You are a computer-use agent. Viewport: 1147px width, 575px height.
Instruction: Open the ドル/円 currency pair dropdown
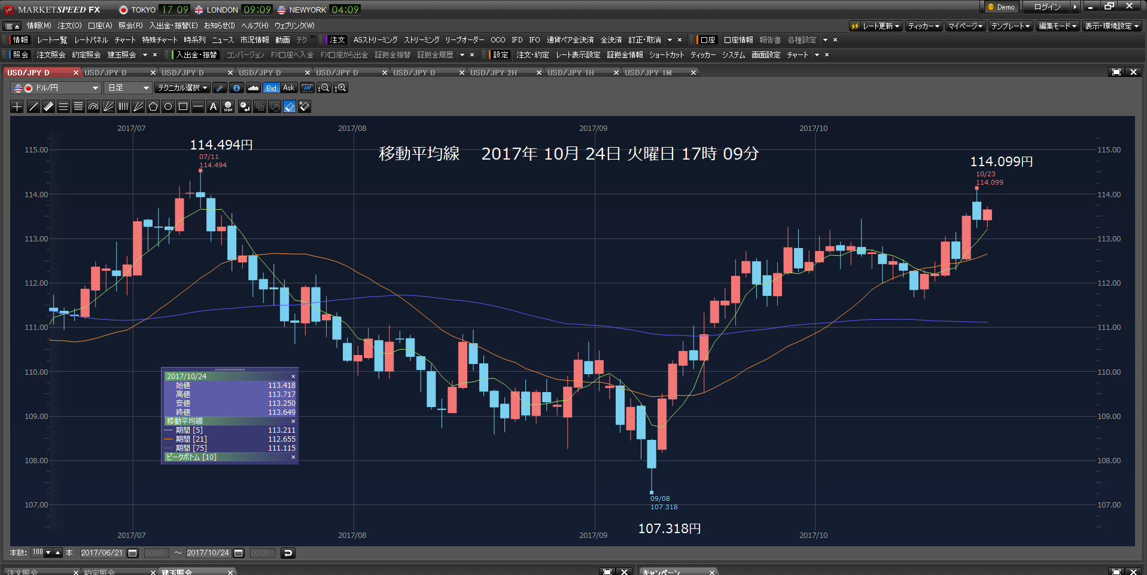pos(56,88)
